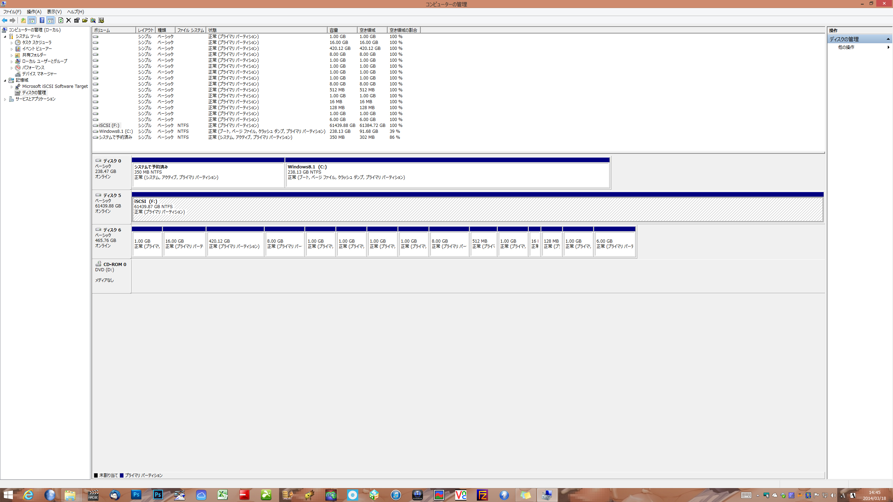Click the Delete X icon in toolbar

tap(69, 20)
